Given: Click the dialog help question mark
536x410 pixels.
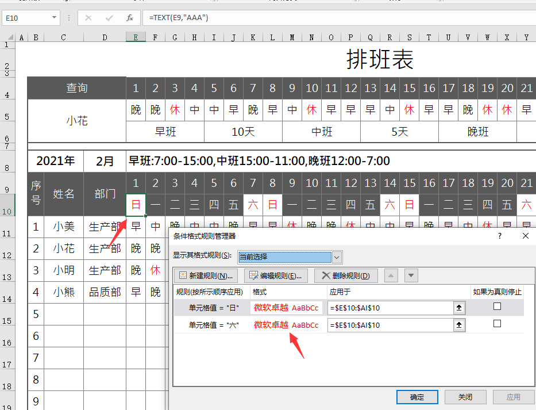Looking at the screenshot, I should tap(500, 236).
